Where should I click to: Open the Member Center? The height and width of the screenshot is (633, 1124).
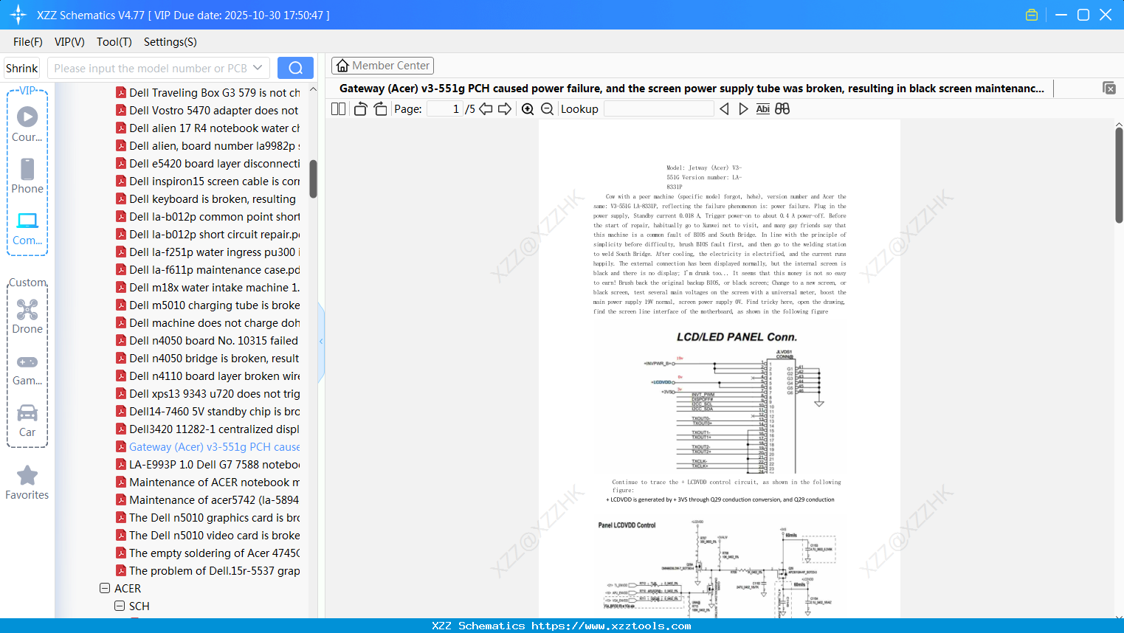point(382,66)
